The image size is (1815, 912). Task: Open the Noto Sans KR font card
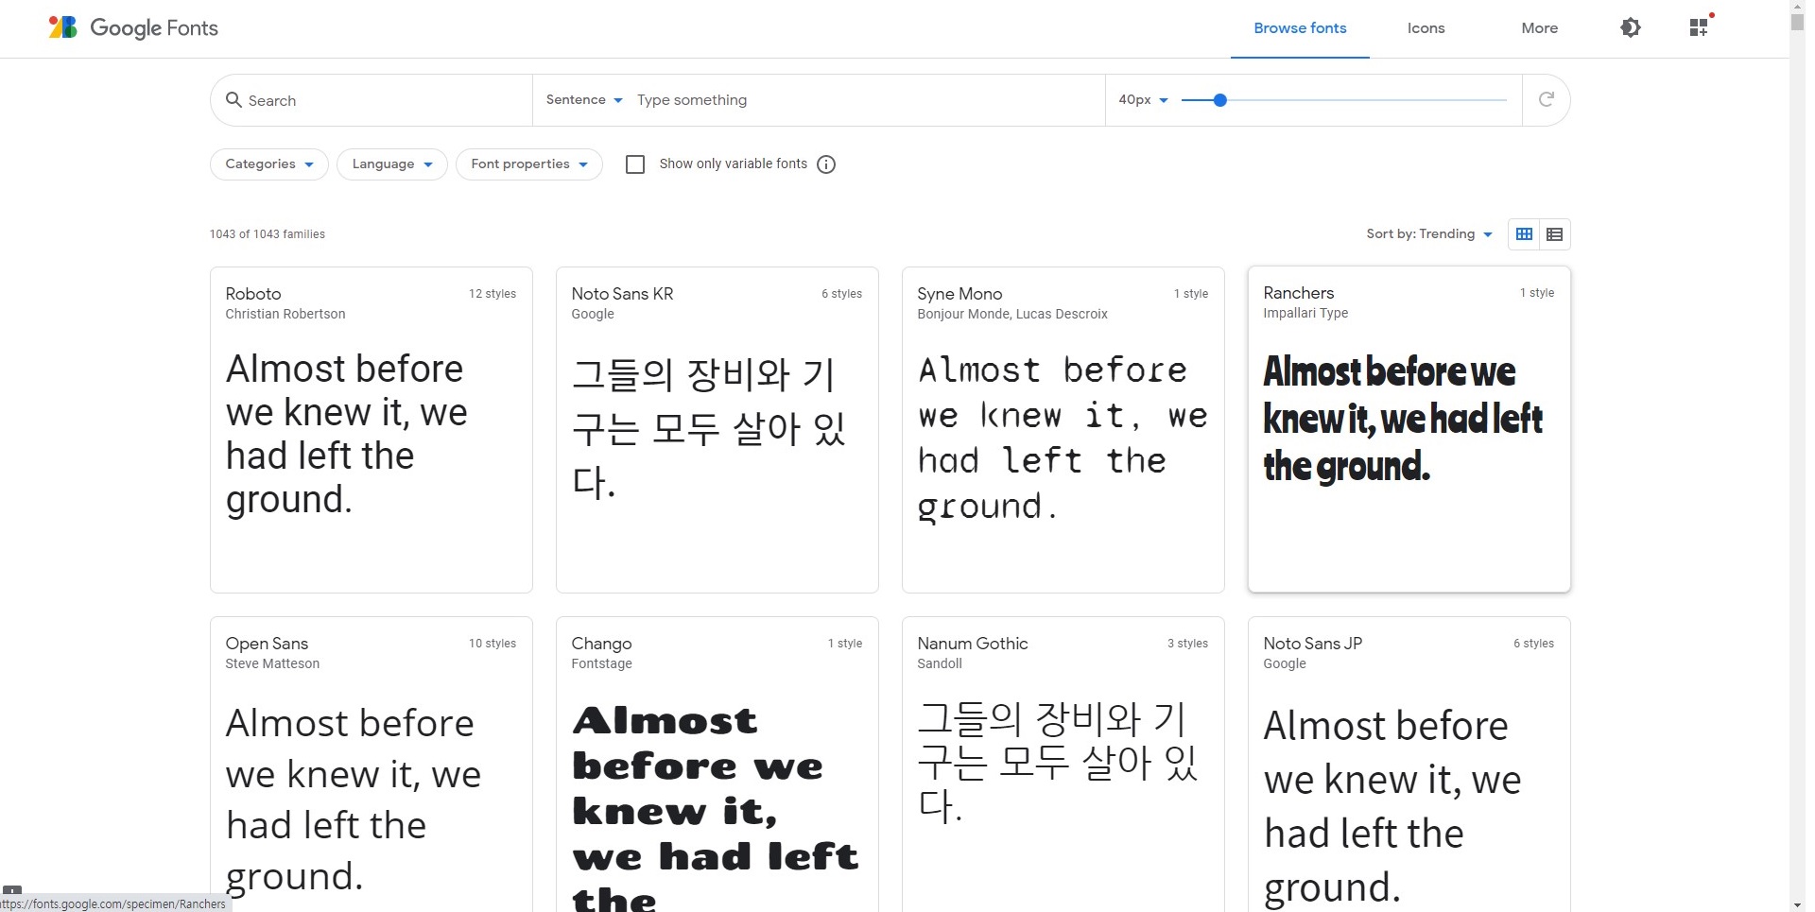coord(717,430)
